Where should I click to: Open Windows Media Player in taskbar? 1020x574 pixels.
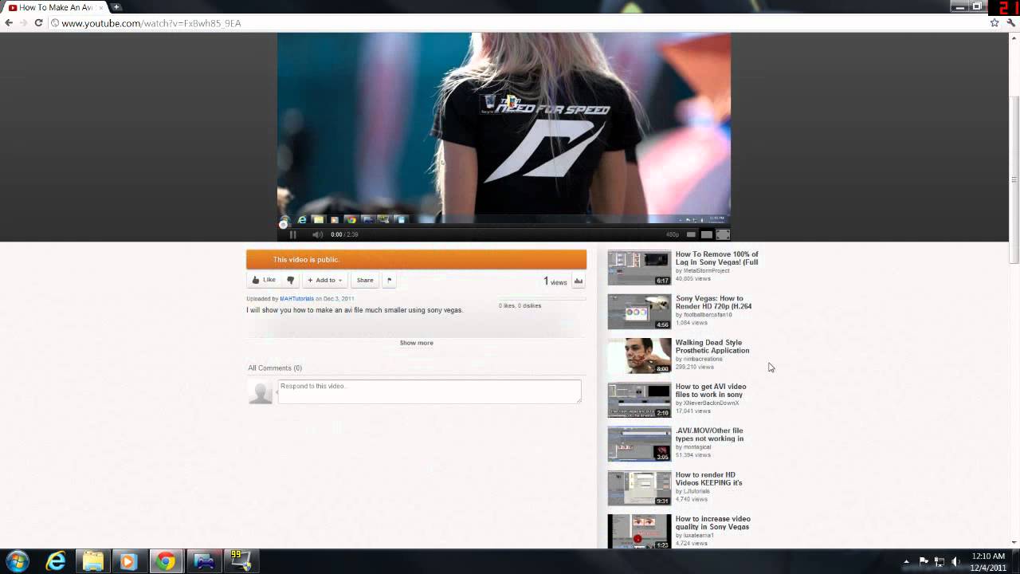coord(128,561)
